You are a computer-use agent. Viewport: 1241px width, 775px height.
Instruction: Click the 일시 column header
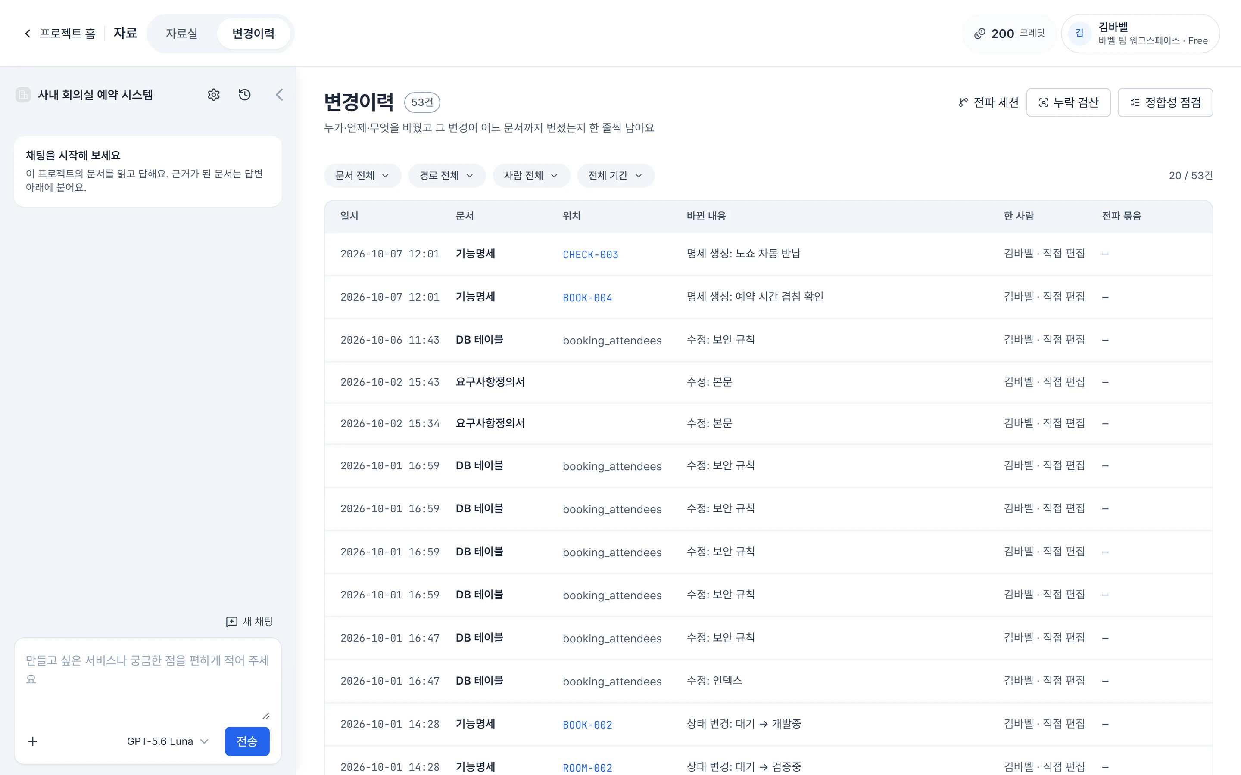point(349,216)
